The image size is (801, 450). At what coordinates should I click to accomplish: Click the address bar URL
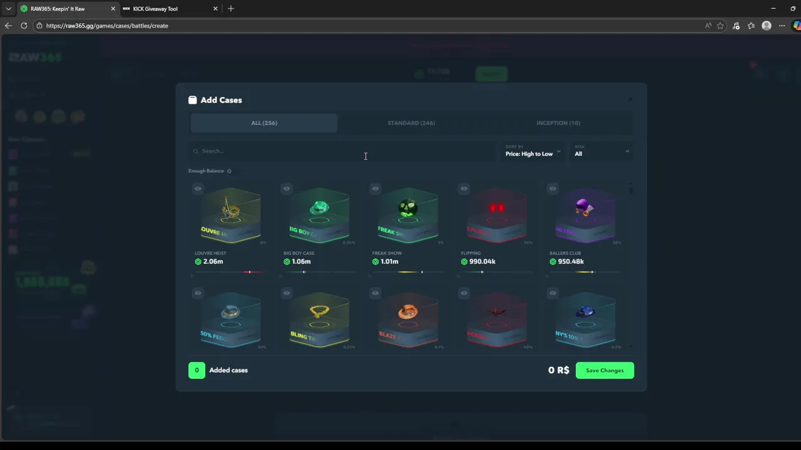[107, 26]
